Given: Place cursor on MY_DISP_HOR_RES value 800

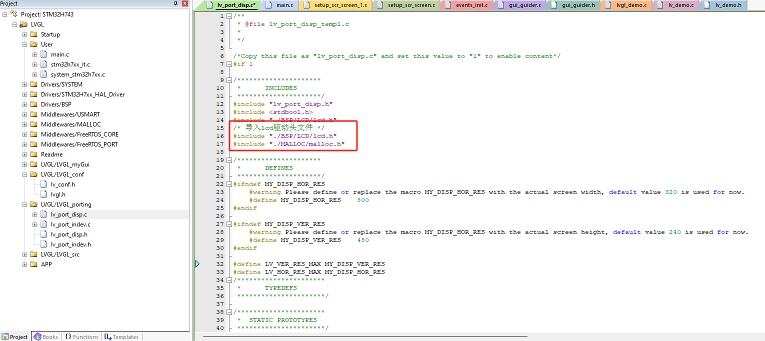Looking at the screenshot, I should tap(363, 200).
